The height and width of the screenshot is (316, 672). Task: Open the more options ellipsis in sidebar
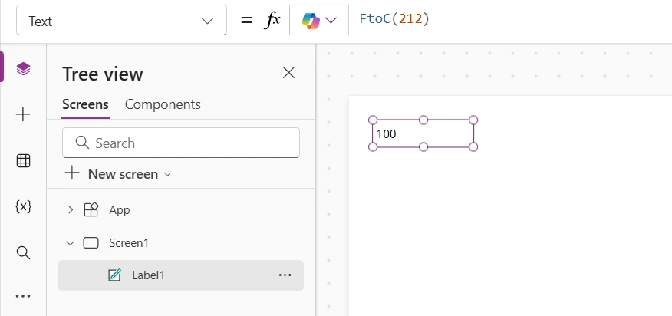tap(23, 296)
